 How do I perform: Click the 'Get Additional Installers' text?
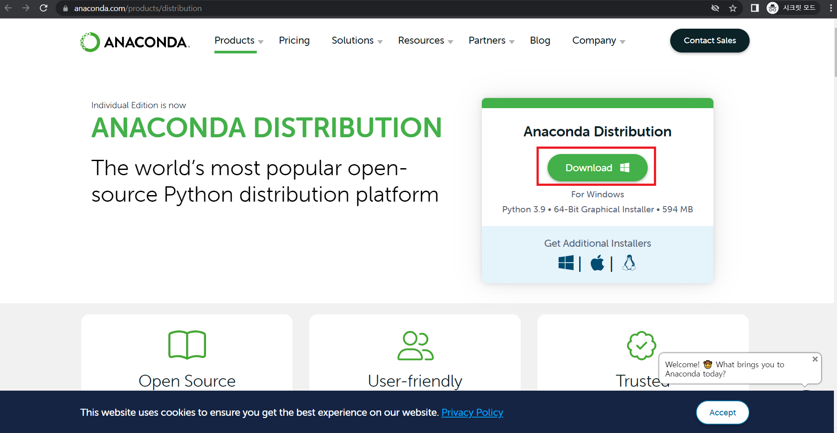(x=597, y=243)
